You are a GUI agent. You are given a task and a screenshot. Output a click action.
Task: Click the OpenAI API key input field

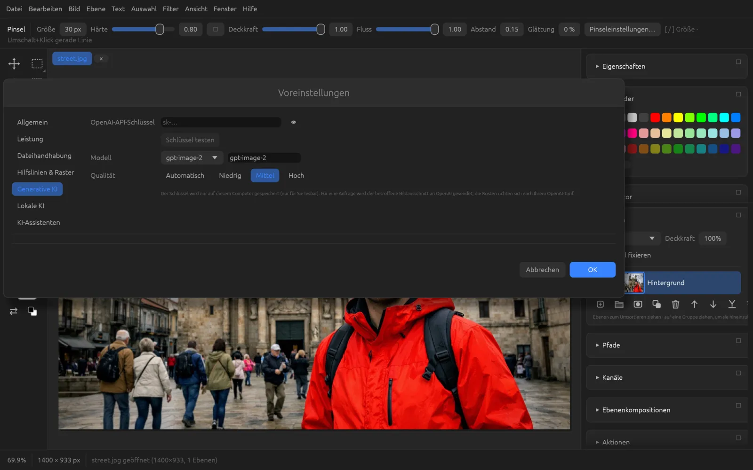pos(221,122)
